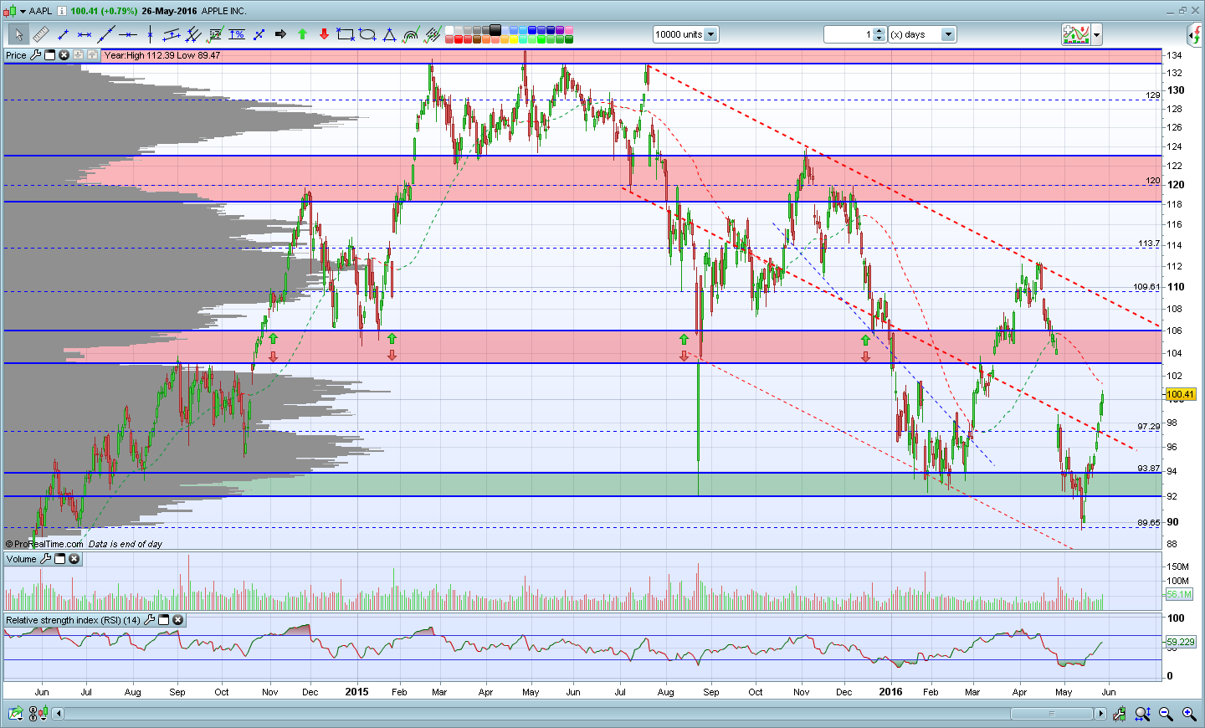
Task: Click the volume value label 56.1M
Action: (x=1178, y=594)
